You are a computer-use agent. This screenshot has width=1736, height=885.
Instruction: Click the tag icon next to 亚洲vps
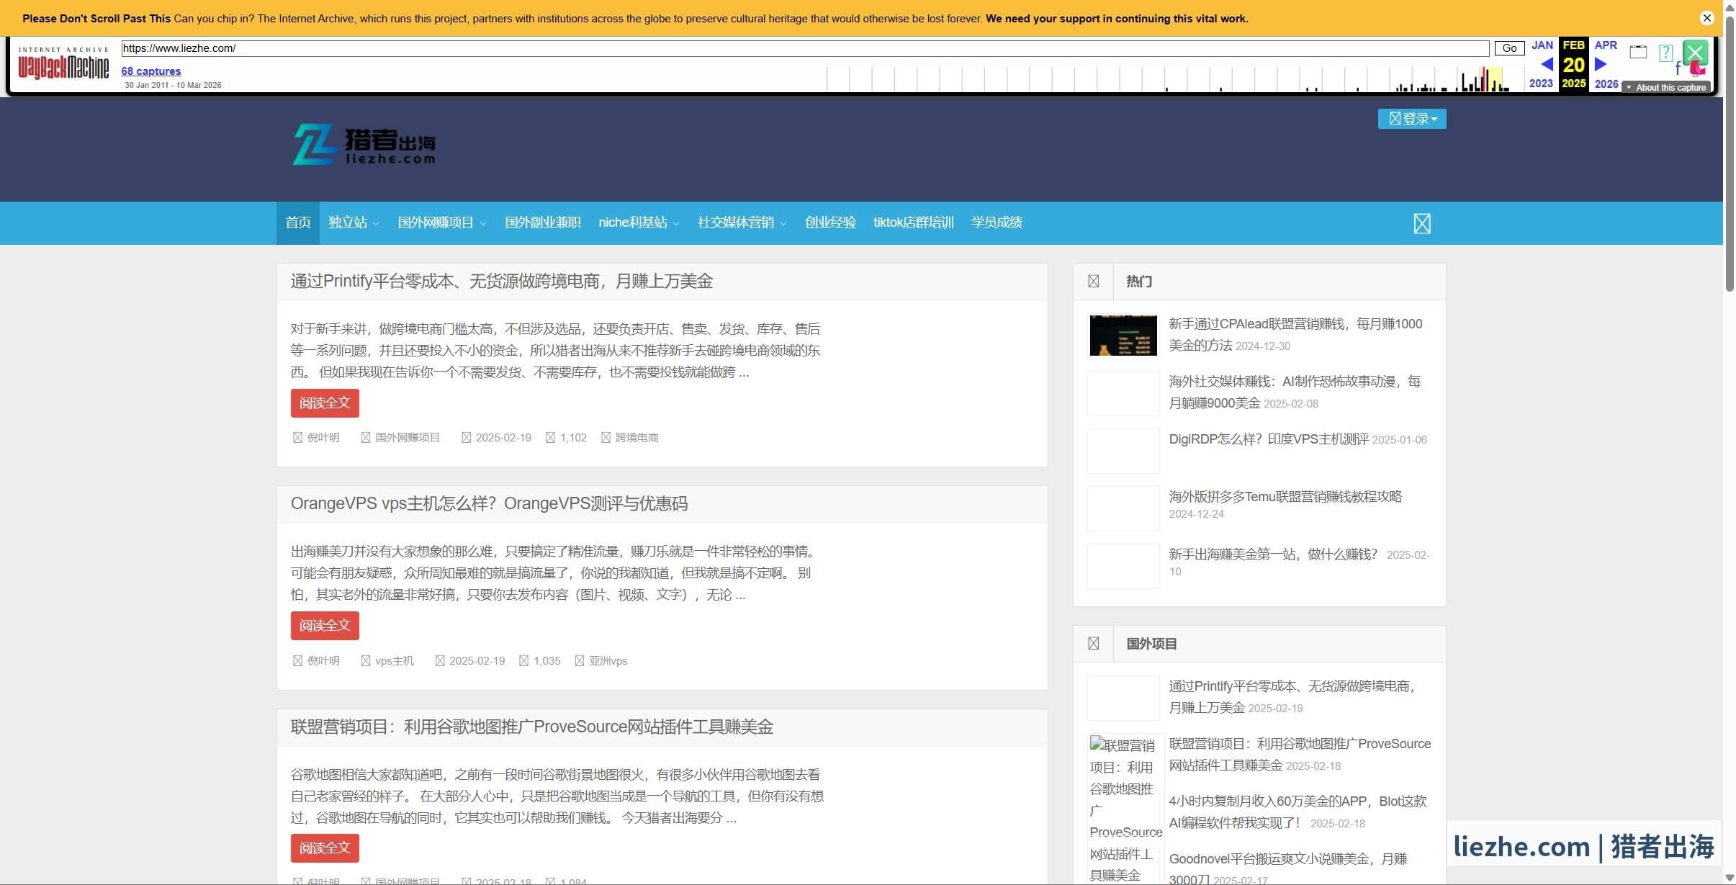579,661
